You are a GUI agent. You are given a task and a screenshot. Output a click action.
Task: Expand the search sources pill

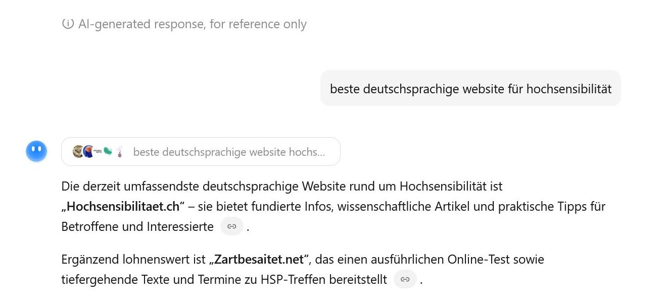(x=201, y=151)
